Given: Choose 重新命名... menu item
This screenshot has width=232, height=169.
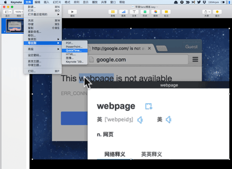Looking at the screenshot, I should (43, 32).
